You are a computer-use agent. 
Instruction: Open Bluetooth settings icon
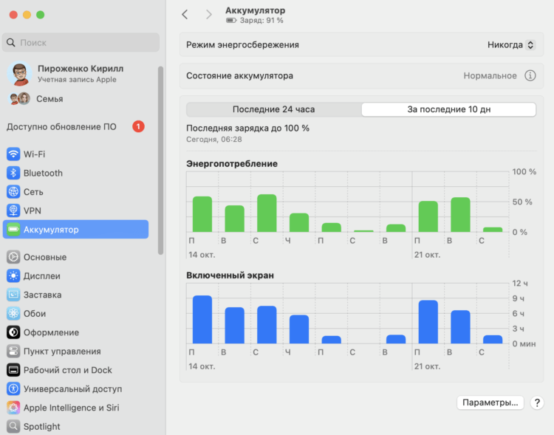[x=13, y=173]
